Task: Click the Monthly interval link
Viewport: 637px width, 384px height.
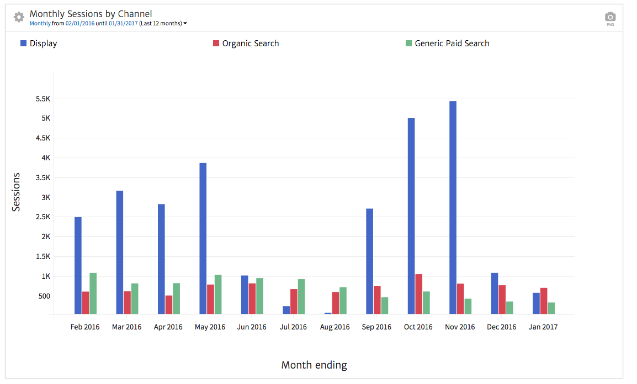Action: pyautogui.click(x=40, y=23)
